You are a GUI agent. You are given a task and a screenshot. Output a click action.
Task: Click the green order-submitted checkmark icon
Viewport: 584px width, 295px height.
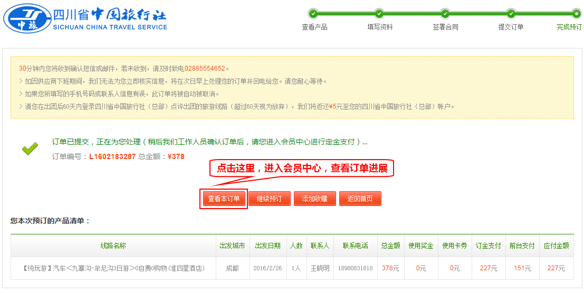30,149
